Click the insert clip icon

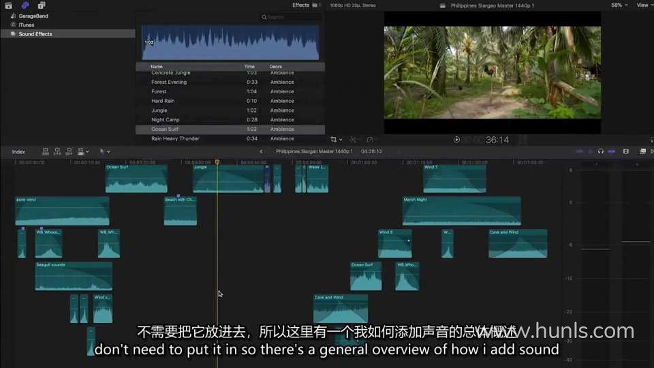[57, 151]
